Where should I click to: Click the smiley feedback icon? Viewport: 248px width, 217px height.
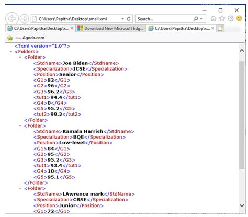[x=239, y=18]
